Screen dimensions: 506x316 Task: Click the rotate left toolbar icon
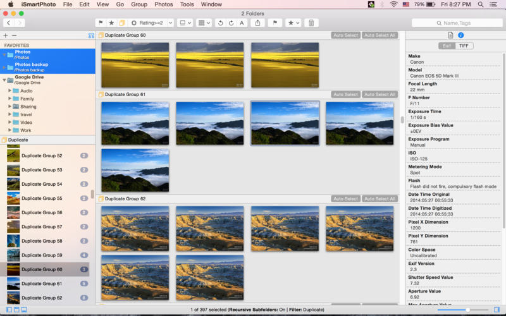220,23
